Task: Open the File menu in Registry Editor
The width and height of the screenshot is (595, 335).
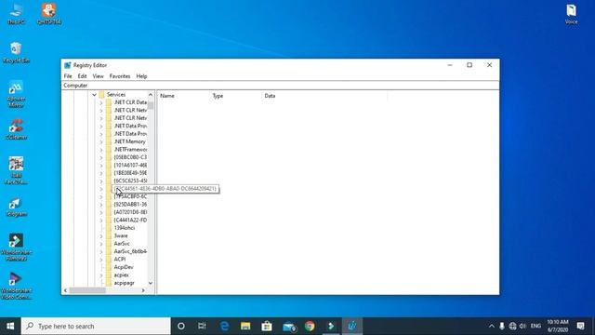Action: [x=68, y=76]
